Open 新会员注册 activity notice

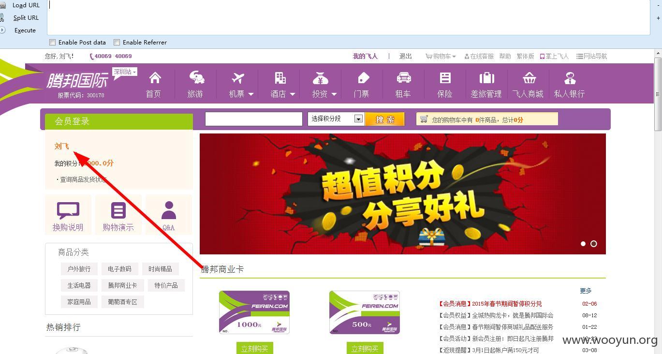point(513,339)
